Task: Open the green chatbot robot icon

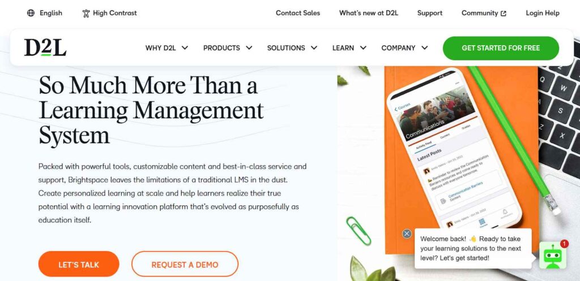Action: pyautogui.click(x=553, y=256)
